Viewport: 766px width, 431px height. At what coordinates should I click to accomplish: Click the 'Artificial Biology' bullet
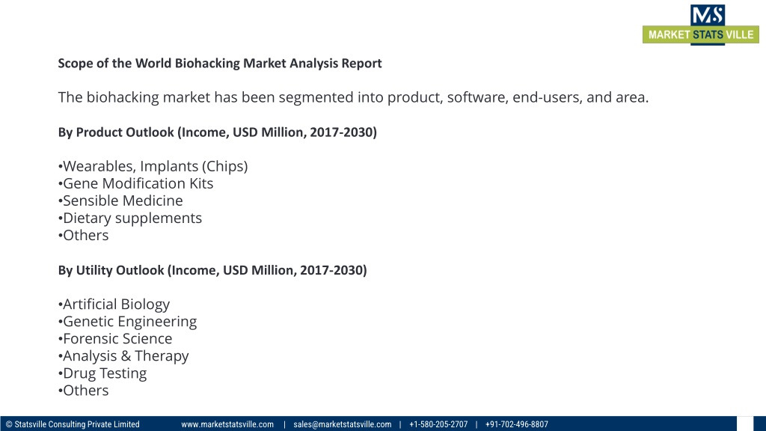tap(114, 305)
